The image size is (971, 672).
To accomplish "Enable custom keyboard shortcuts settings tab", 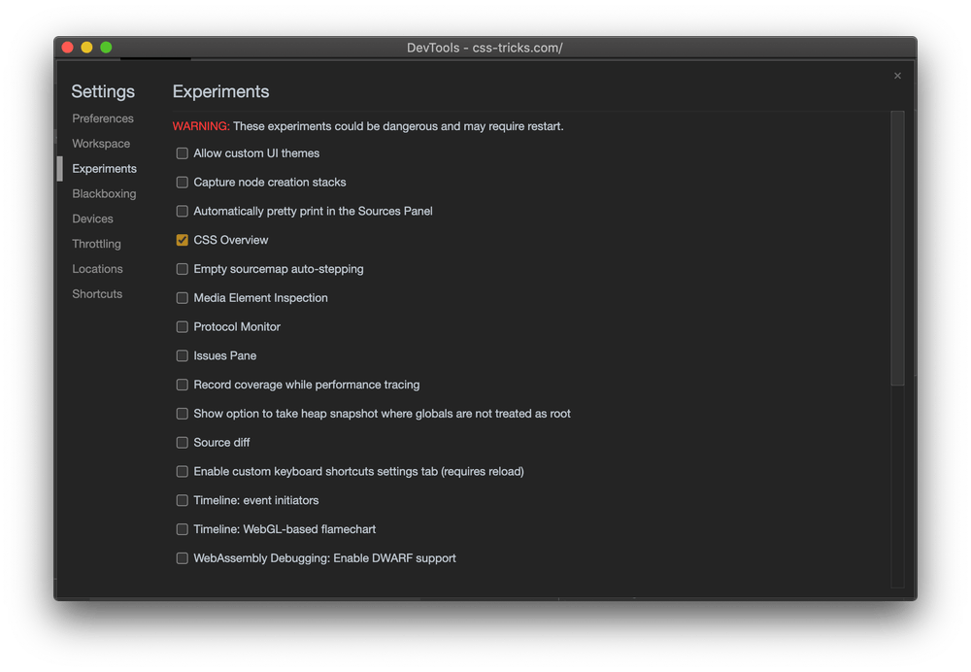I will [182, 471].
